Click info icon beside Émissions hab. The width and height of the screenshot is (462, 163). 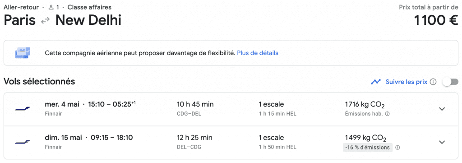pyautogui.click(x=388, y=114)
